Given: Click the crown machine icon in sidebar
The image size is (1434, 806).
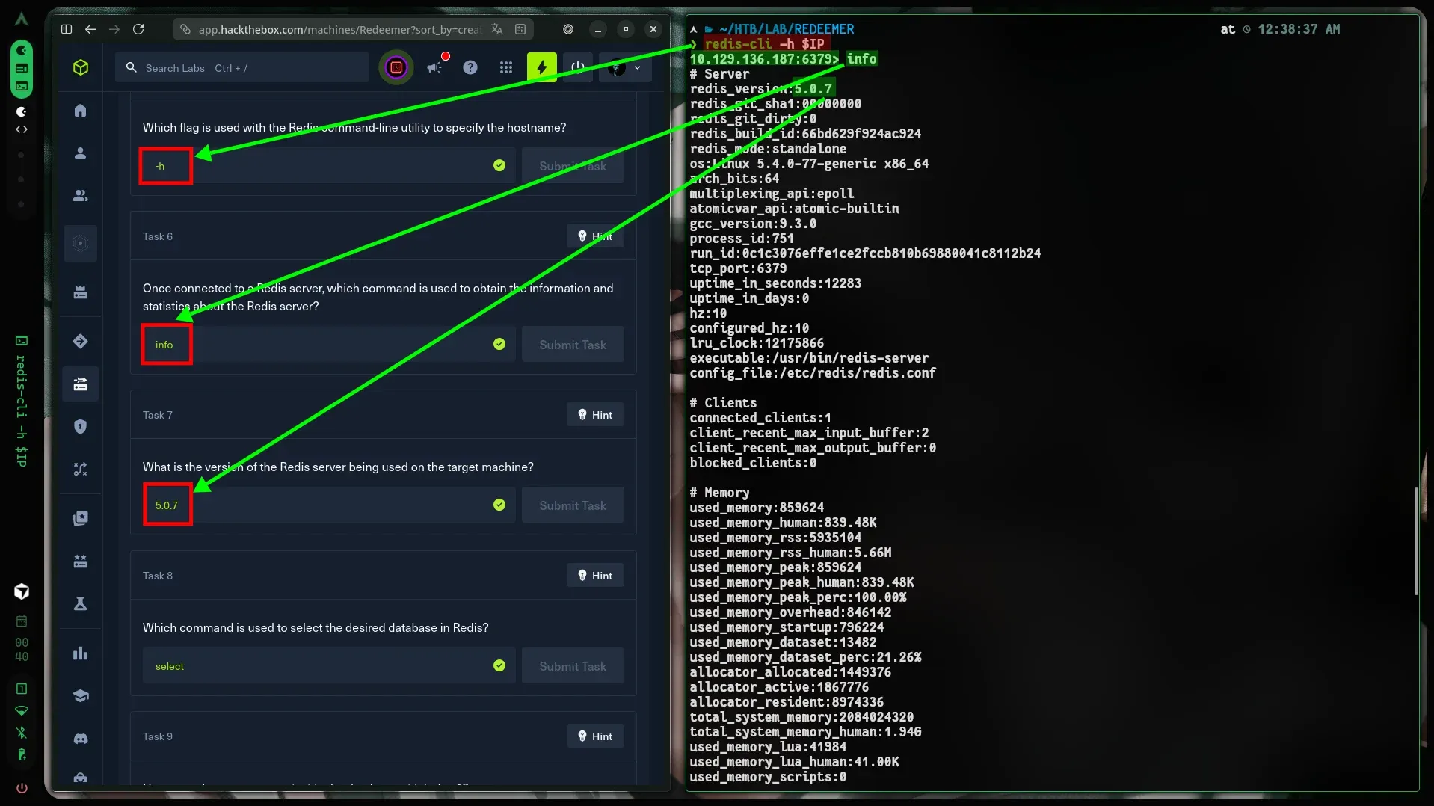Looking at the screenshot, I should [x=81, y=292].
